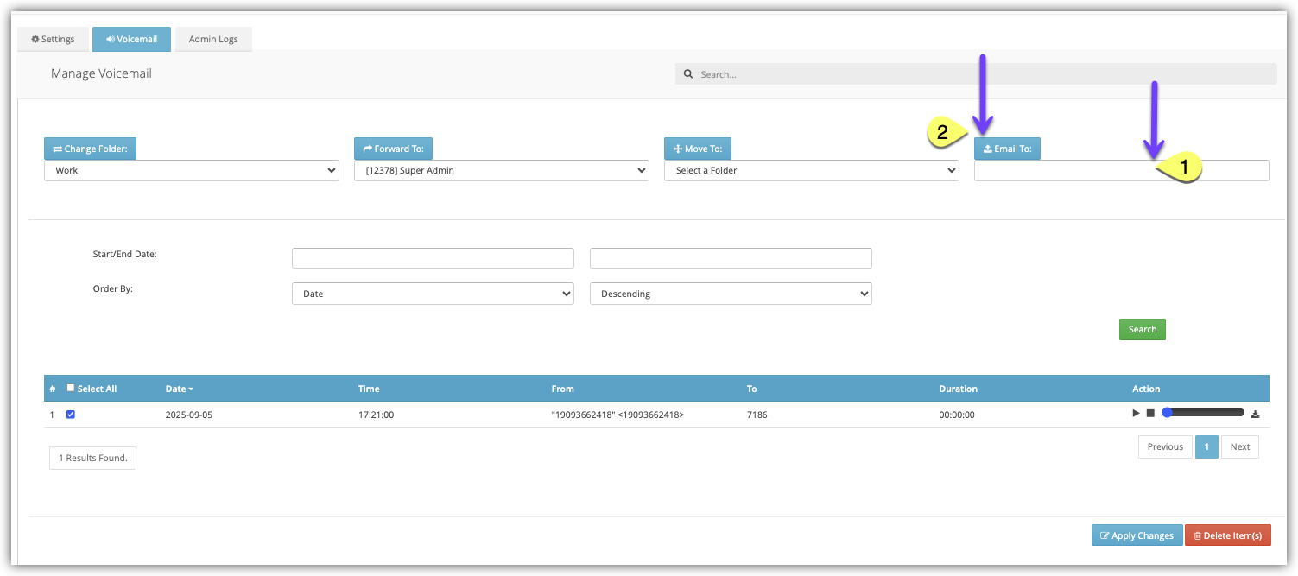Open the Descending order dropdown
Image resolution: width=1298 pixels, height=576 pixels.
pyautogui.click(x=730, y=294)
